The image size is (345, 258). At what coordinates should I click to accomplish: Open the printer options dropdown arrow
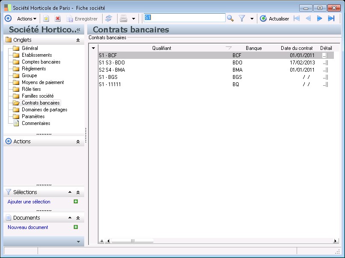(x=133, y=18)
